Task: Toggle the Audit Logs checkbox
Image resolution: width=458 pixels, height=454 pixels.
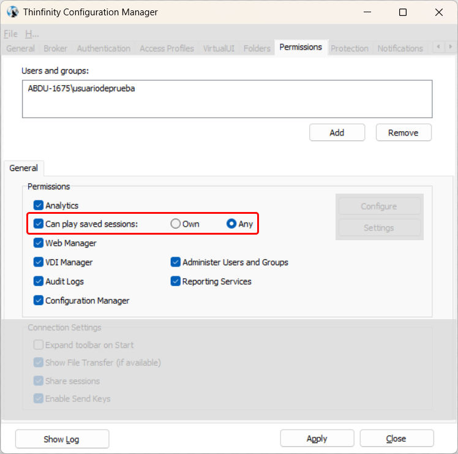Action: click(x=38, y=281)
